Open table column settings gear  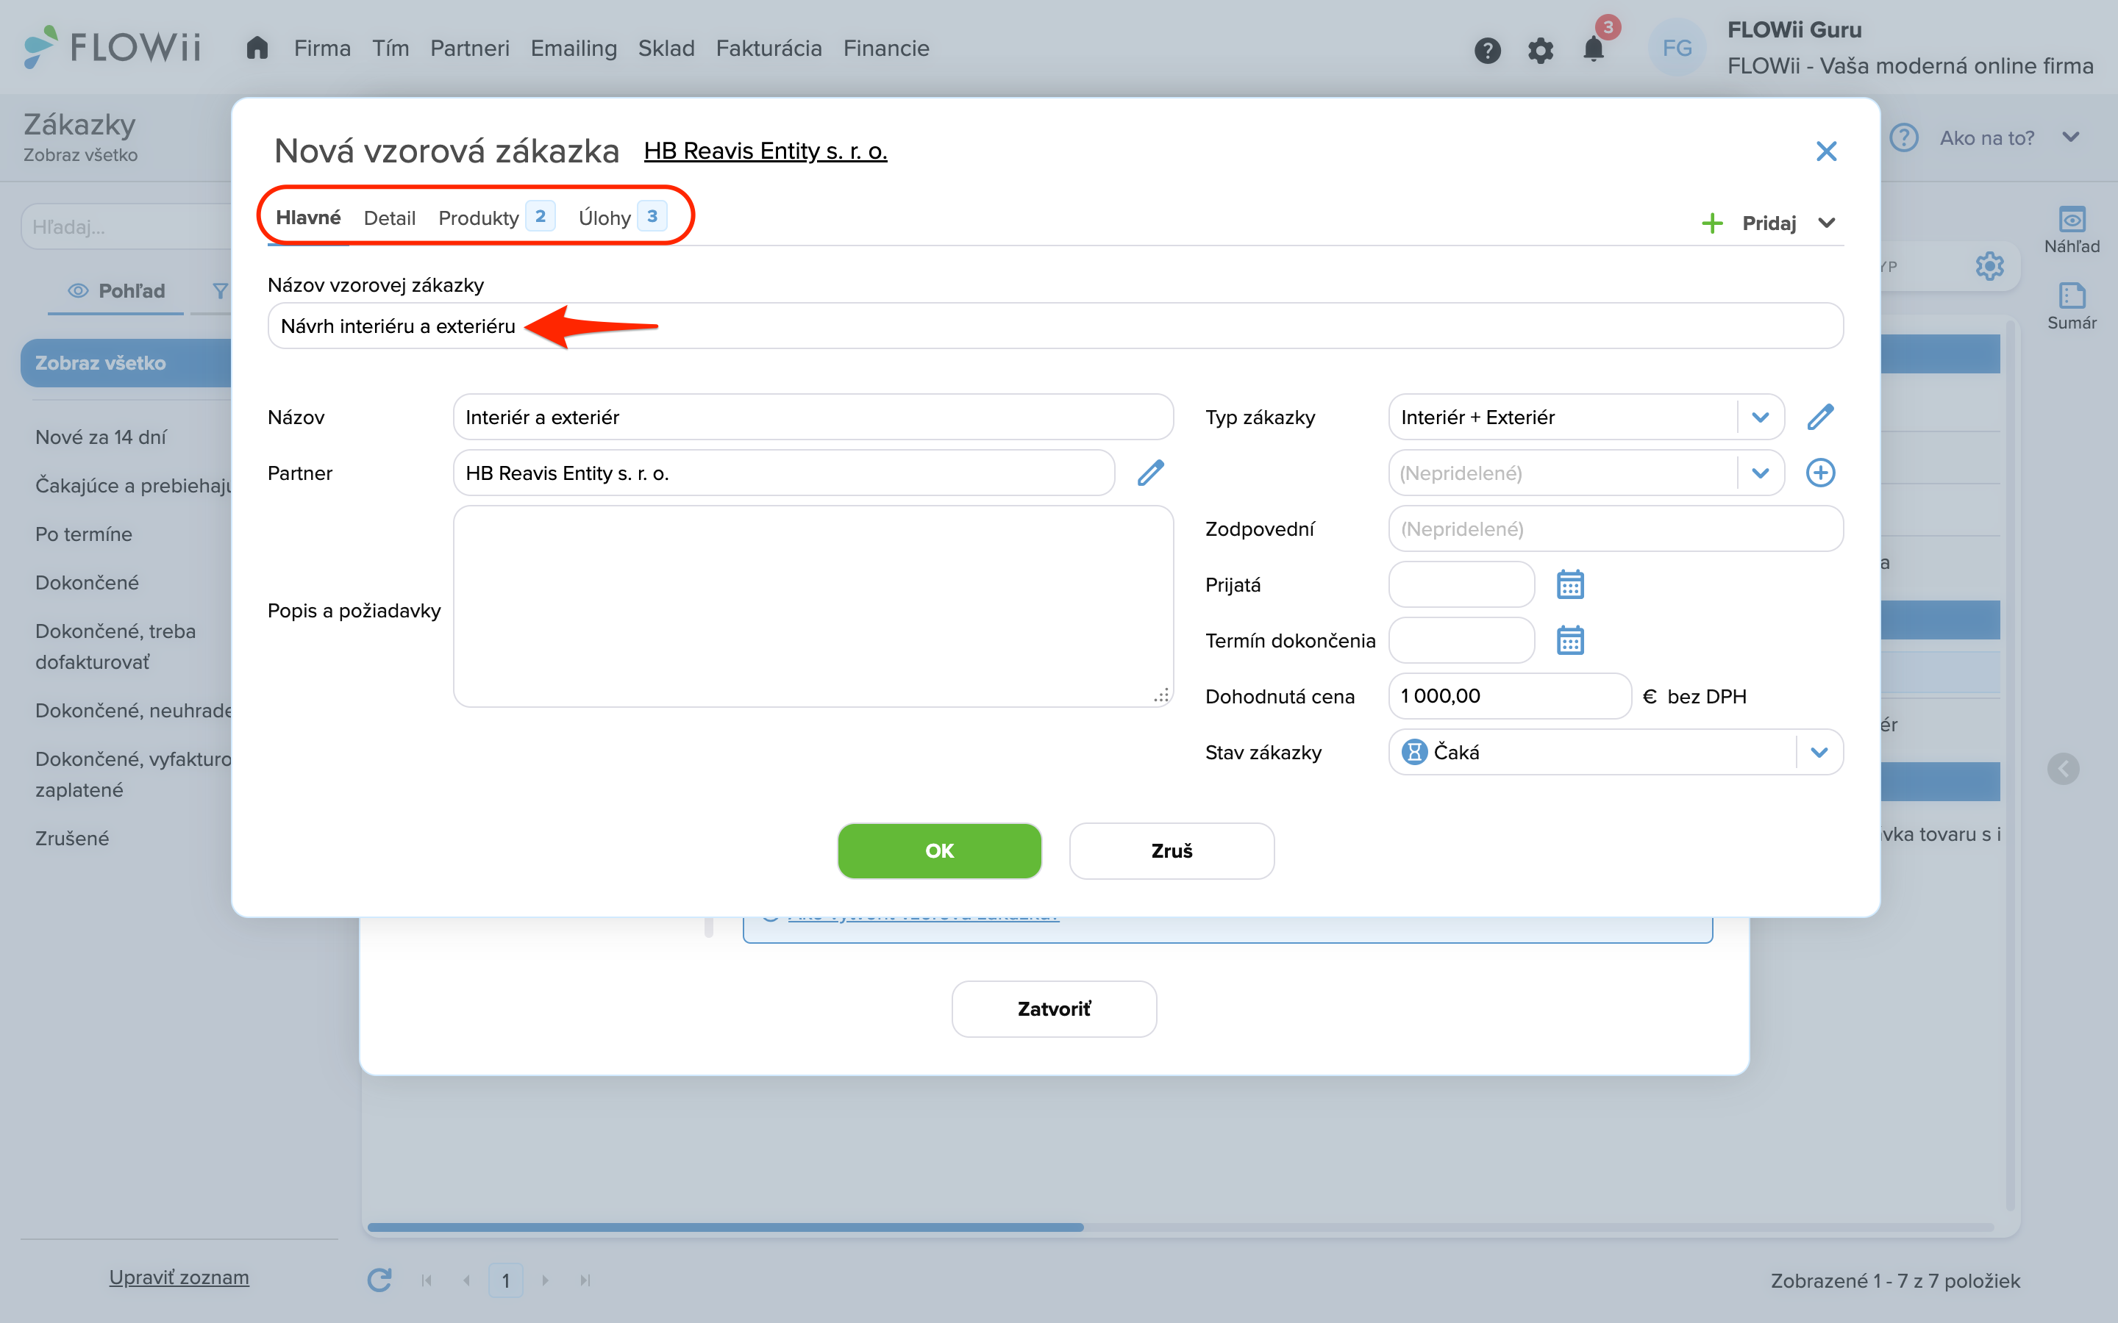tap(1989, 266)
